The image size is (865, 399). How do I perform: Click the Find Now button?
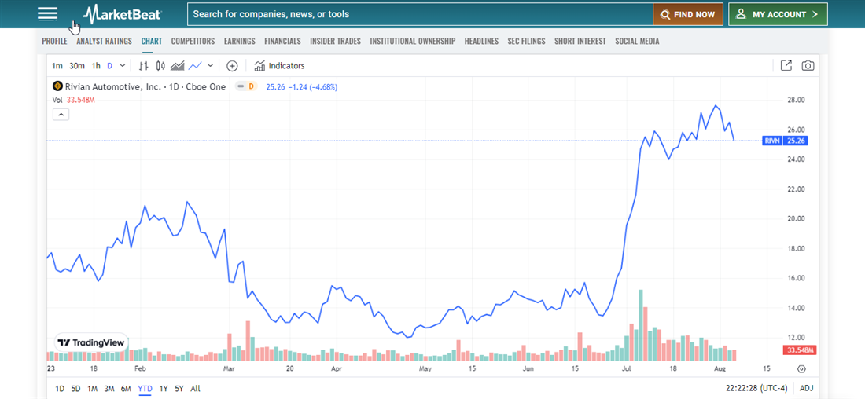pyautogui.click(x=688, y=14)
